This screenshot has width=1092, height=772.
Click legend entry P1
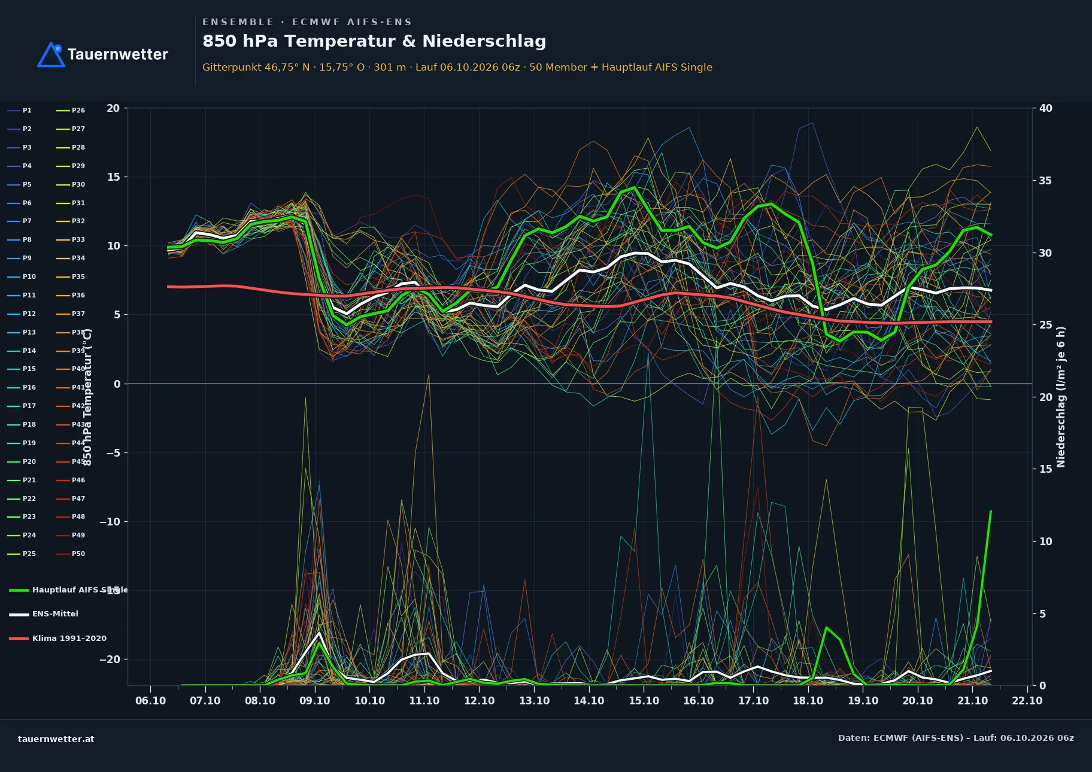click(20, 111)
